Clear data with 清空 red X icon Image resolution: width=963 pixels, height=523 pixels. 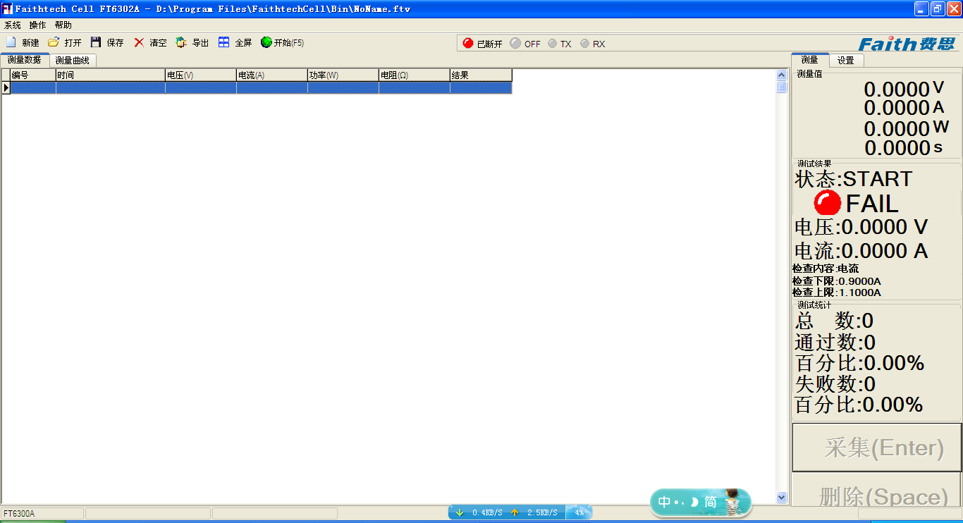pos(139,42)
